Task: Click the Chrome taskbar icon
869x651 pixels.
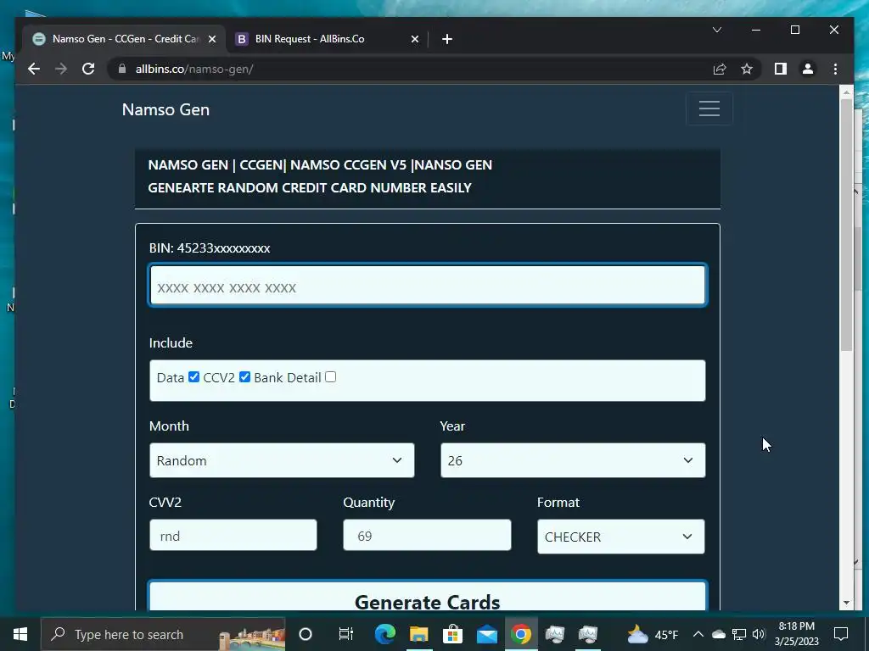Action: [521, 634]
